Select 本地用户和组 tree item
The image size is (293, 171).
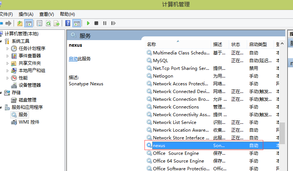[x=32, y=71]
